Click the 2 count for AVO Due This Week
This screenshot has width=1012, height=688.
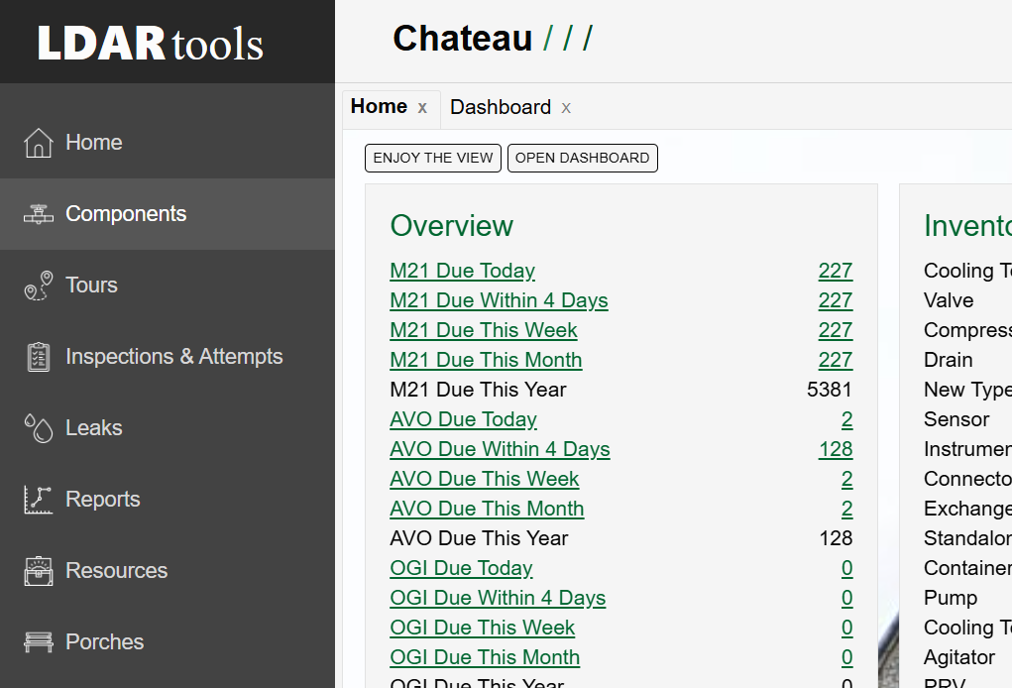click(x=846, y=479)
